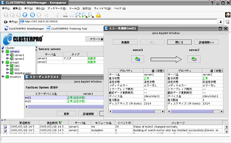Viewport: 231px width, 143px height.
Task: Click second info icon in alert log
Action: 5,130
